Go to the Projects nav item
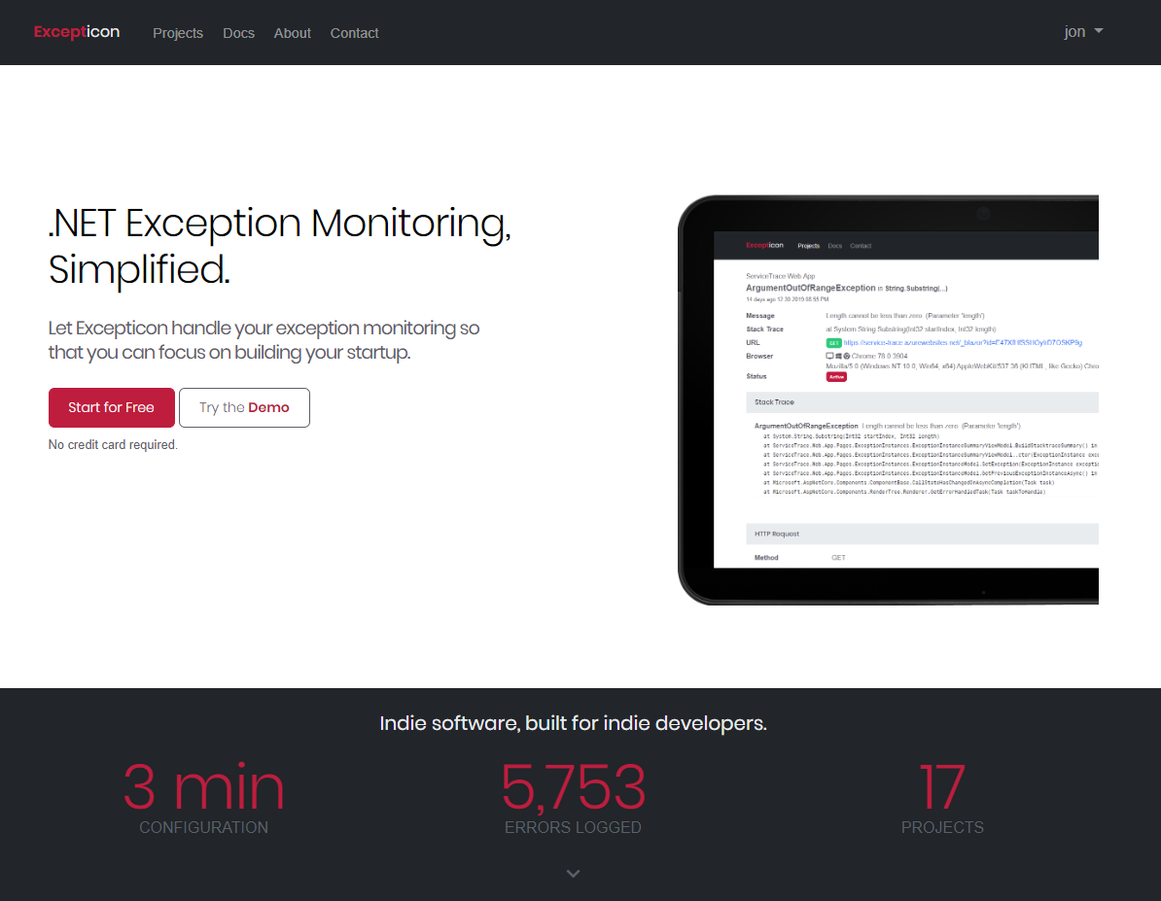The width and height of the screenshot is (1161, 901). click(x=178, y=33)
